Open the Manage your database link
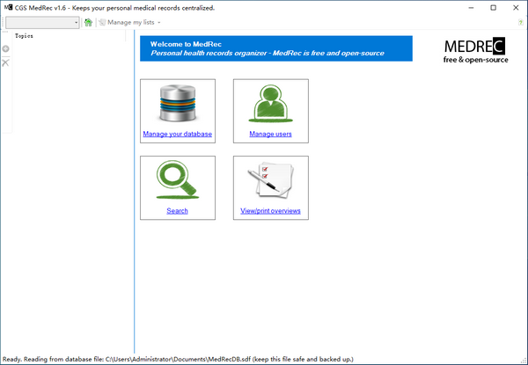528x365 pixels. pos(177,135)
